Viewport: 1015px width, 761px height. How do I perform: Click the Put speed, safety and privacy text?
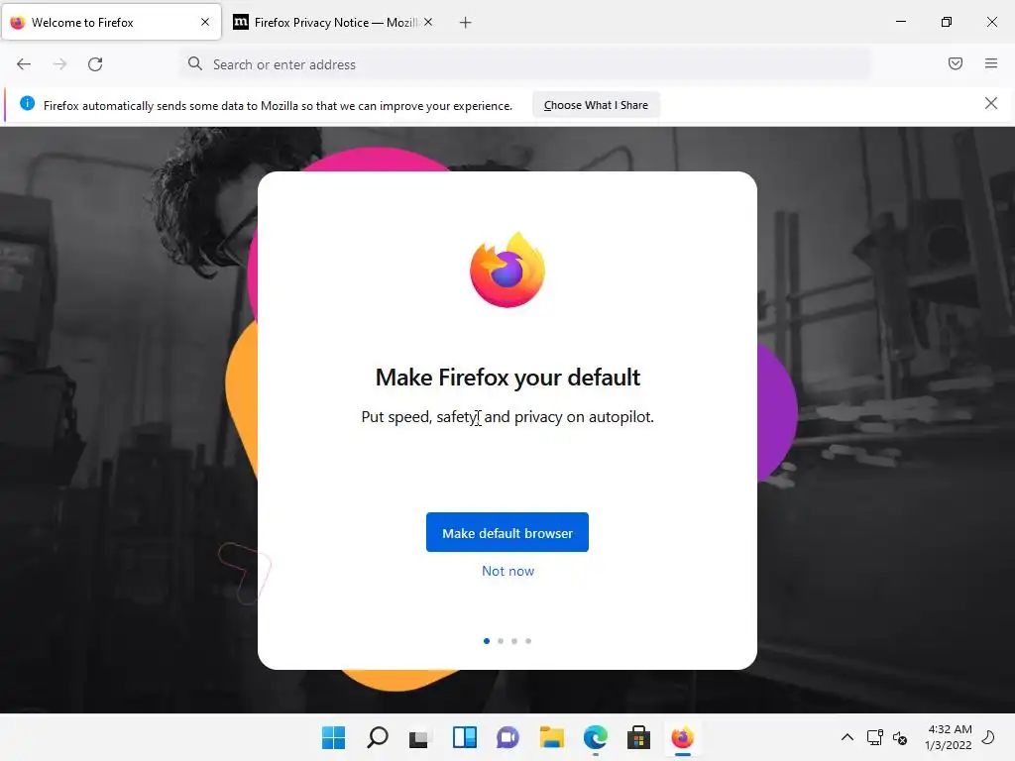pyautogui.click(x=507, y=417)
